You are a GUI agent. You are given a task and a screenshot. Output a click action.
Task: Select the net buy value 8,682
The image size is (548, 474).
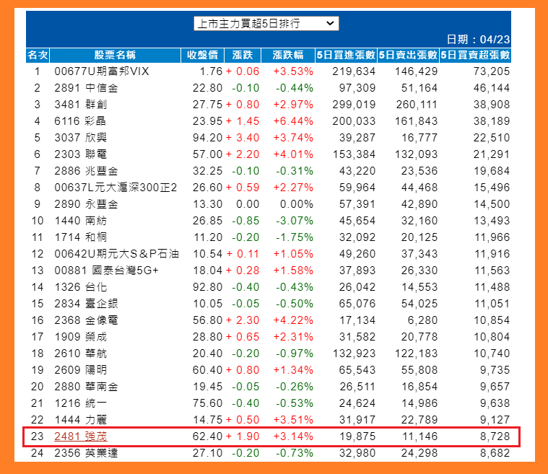click(495, 453)
